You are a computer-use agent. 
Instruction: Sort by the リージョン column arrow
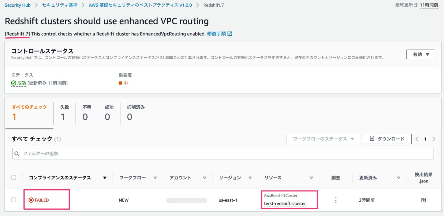coord(250,178)
